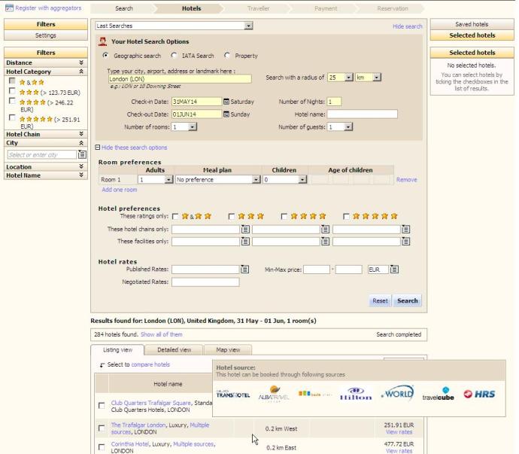Click the Hilton logo in hotel sources

tap(356, 395)
